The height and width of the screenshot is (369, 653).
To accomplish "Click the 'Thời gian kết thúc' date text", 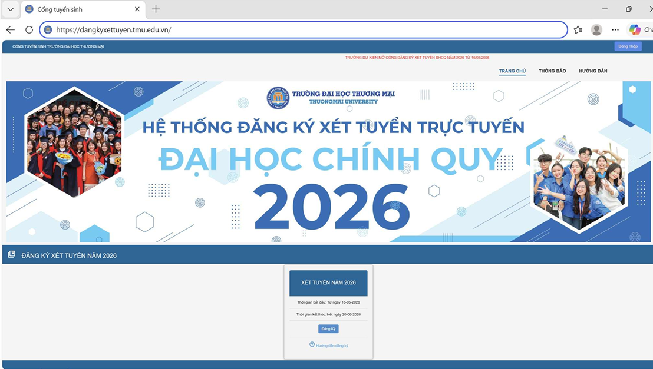I will (x=328, y=314).
